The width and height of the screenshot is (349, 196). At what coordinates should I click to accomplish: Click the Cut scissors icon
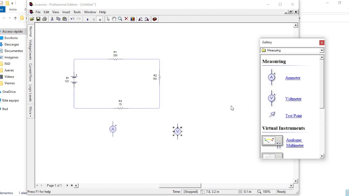click(x=52, y=19)
